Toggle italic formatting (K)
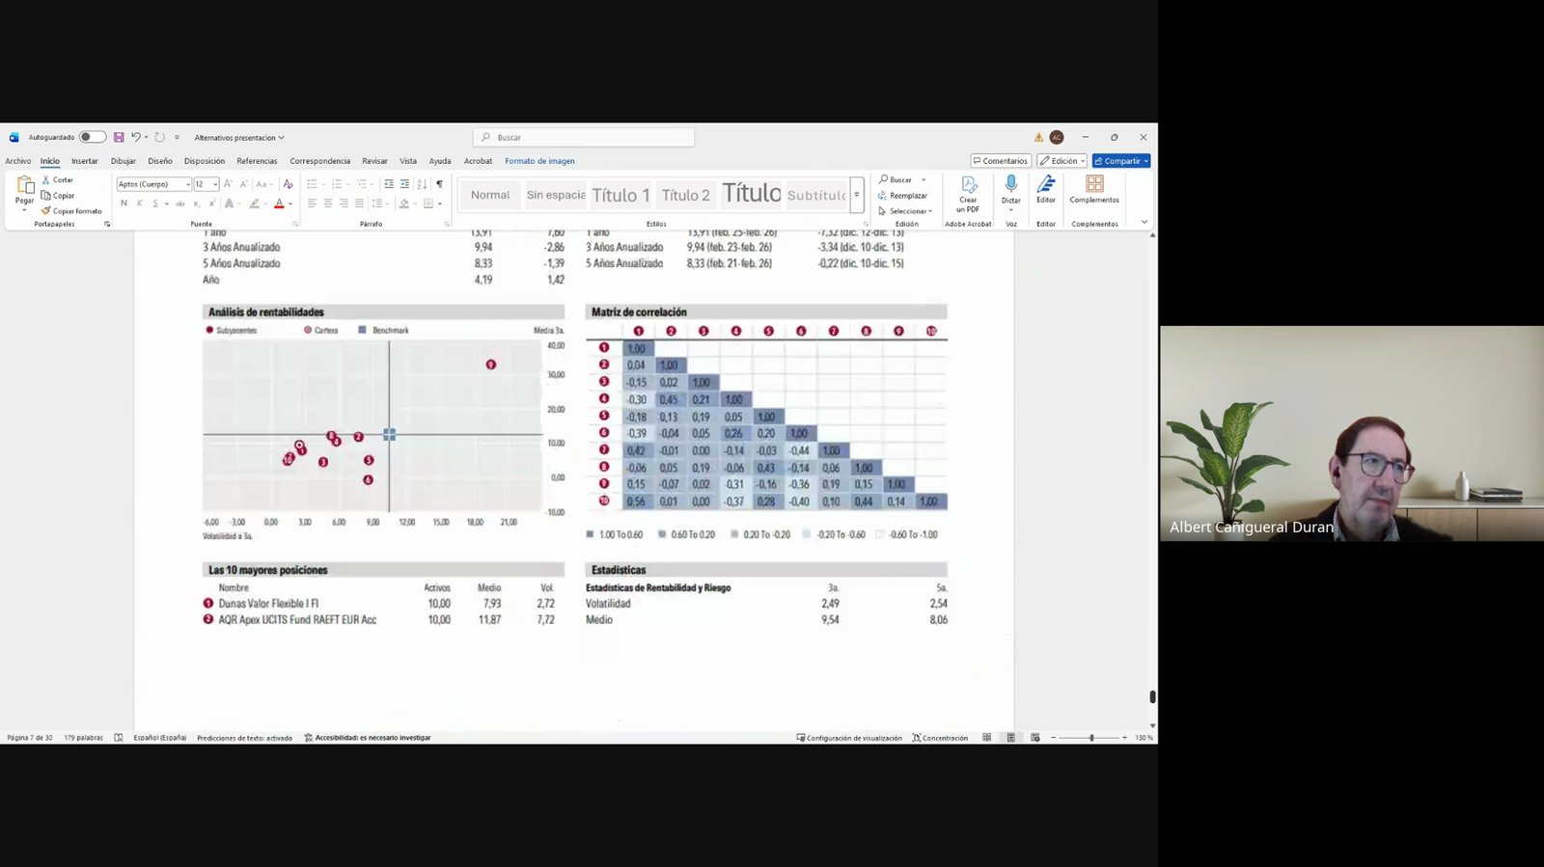 [140, 203]
